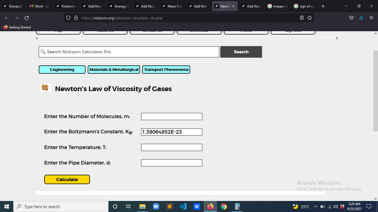Image resolution: width=378 pixels, height=212 pixels.
Task: Switch to the Gmail Work tab
Action: pyautogui.click(x=40, y=6)
